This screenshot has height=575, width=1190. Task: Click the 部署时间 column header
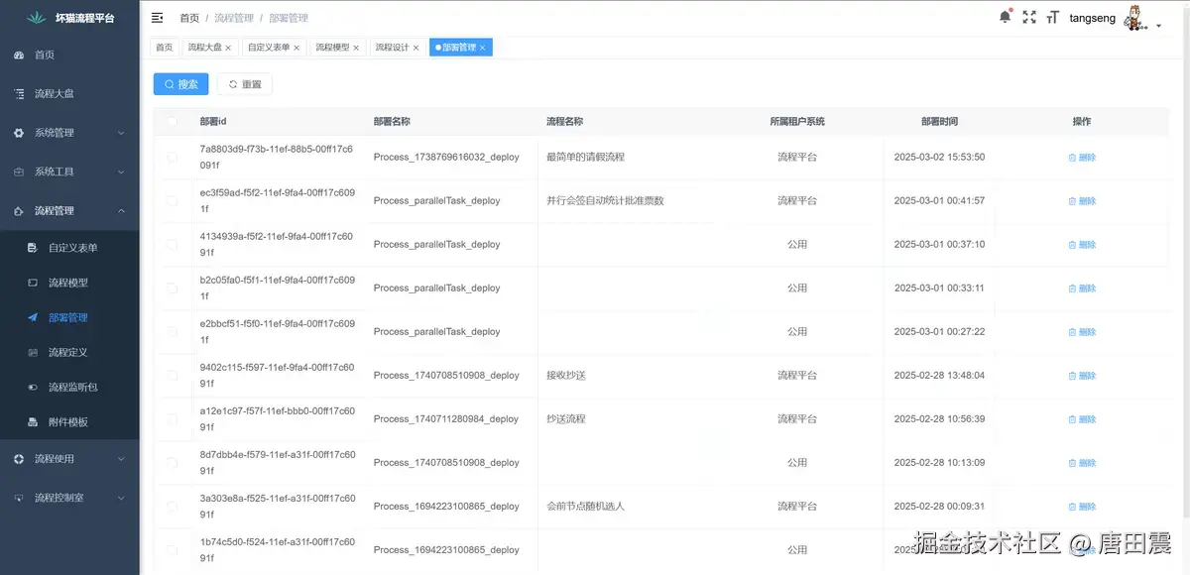click(x=939, y=121)
